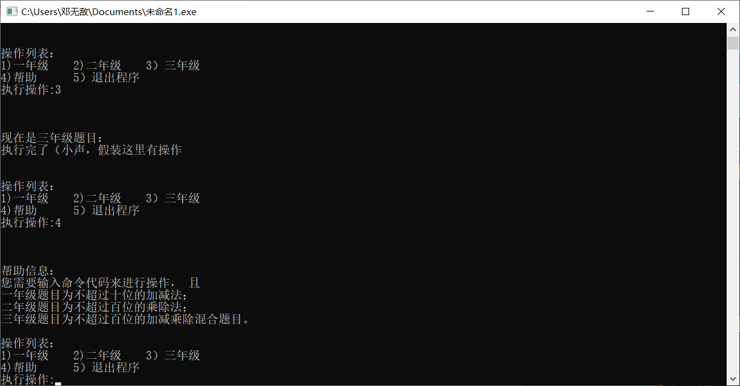The width and height of the screenshot is (740, 386).
Task: Click the scrollbar up arrow
Action: pyautogui.click(x=733, y=29)
